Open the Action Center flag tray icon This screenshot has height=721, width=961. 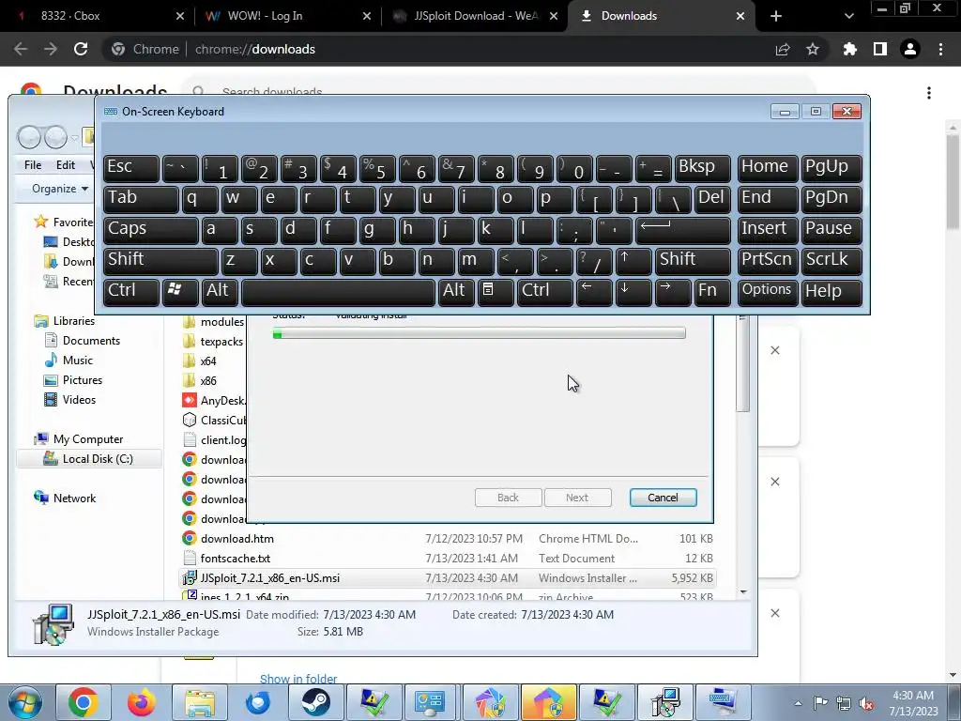click(x=820, y=703)
